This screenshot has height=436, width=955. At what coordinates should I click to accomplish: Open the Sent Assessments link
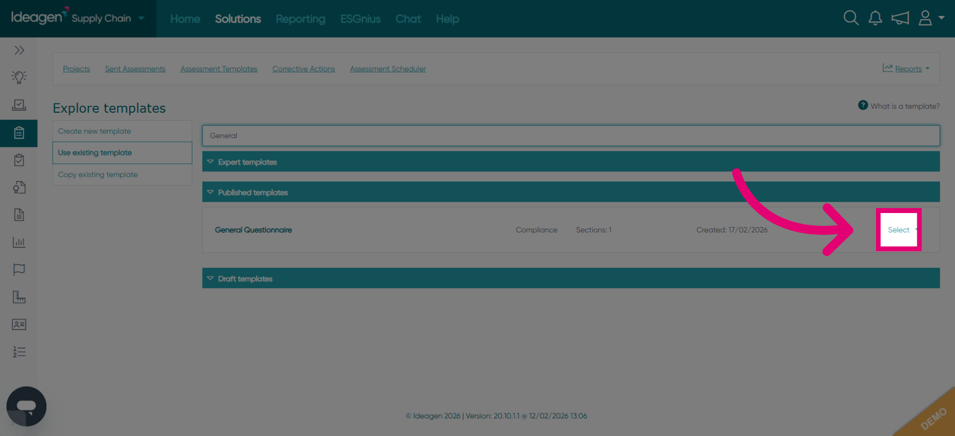click(x=135, y=69)
